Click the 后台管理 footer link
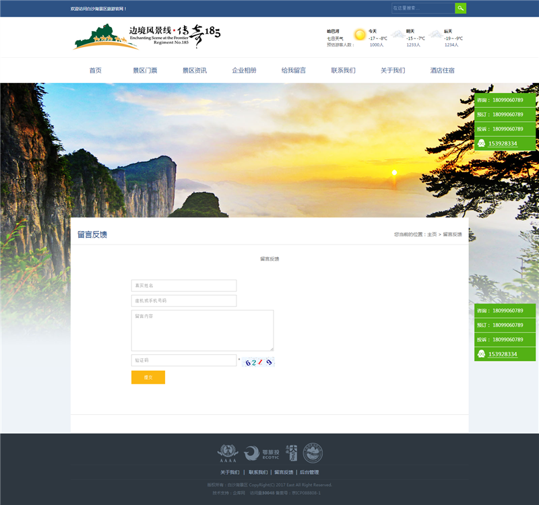This screenshot has height=505, width=539. 309,472
